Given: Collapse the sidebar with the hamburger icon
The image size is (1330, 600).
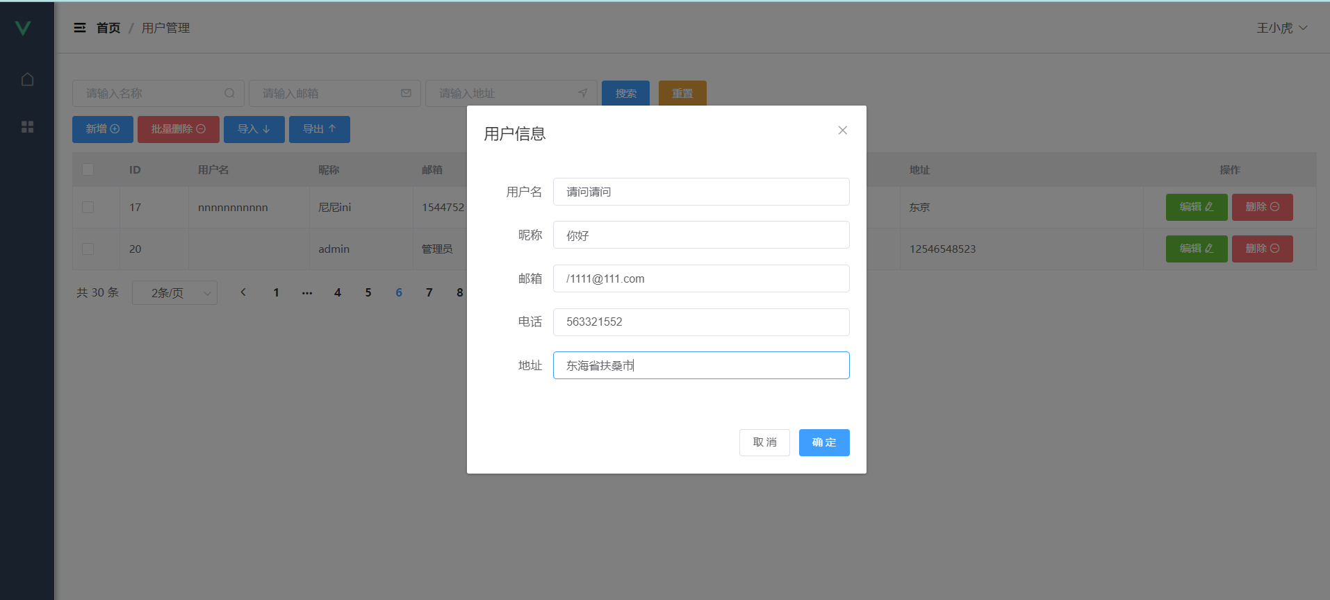Looking at the screenshot, I should click(x=80, y=28).
